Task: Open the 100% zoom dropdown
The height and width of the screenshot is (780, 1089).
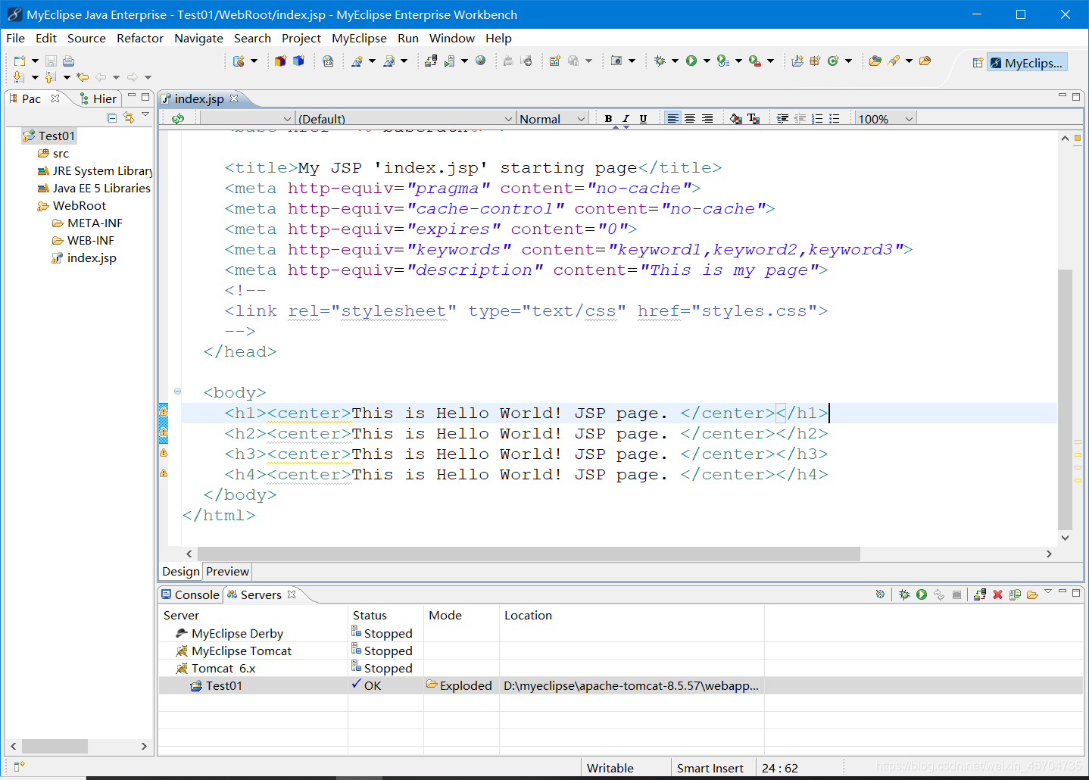Action: tap(885, 119)
